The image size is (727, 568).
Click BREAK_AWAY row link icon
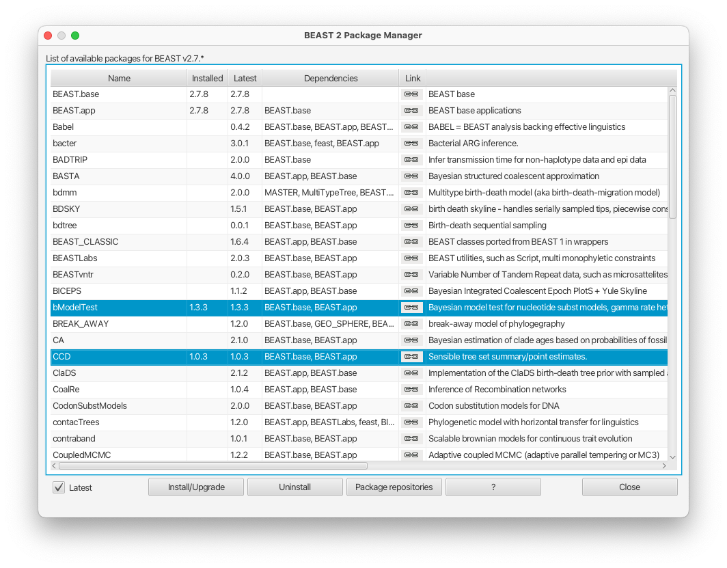click(411, 324)
